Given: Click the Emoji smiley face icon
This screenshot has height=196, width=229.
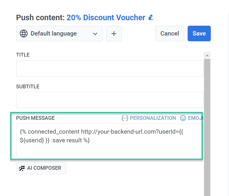Looking at the screenshot, I should [x=183, y=118].
